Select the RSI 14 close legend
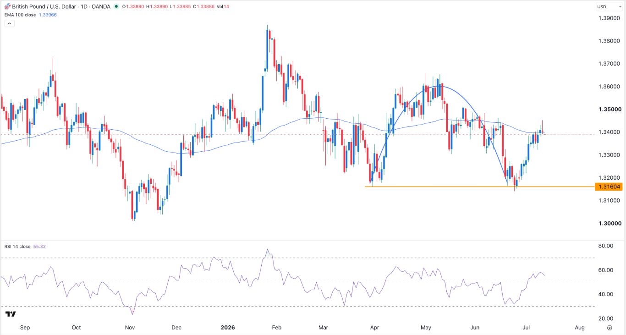 (18, 247)
